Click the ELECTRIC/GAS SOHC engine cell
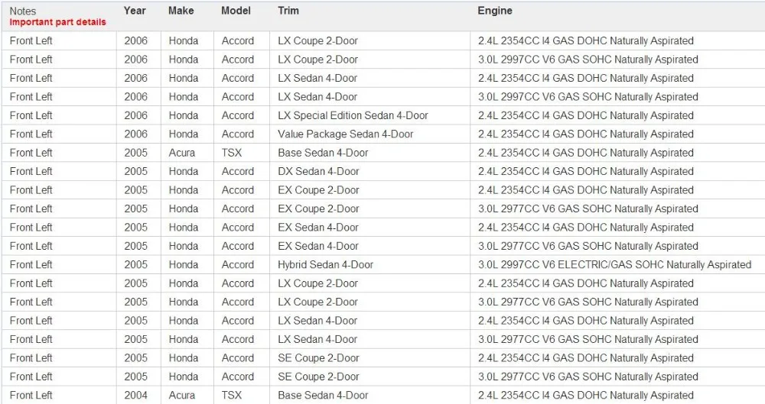765x404 pixels. coord(615,264)
